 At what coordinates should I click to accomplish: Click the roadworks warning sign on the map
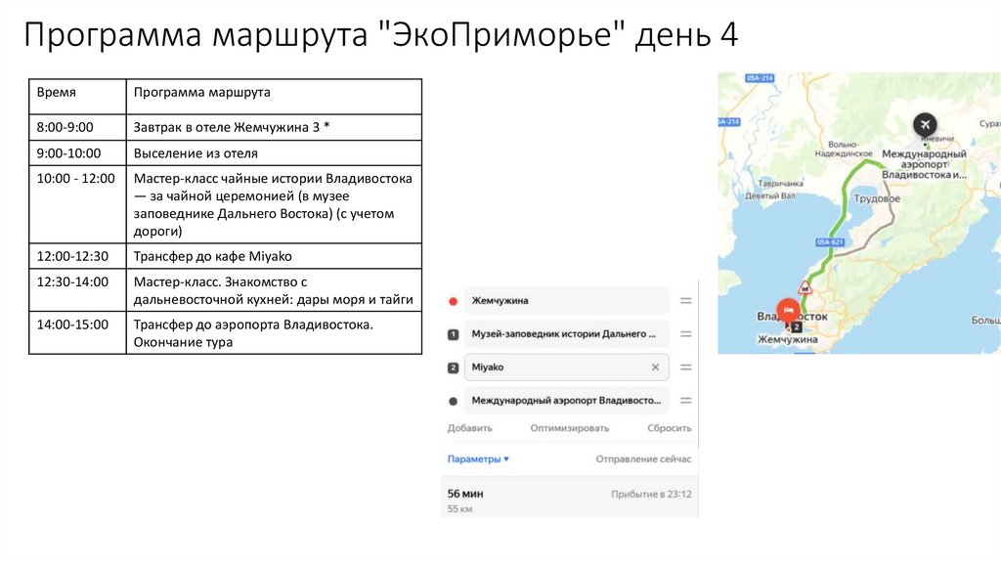(805, 288)
